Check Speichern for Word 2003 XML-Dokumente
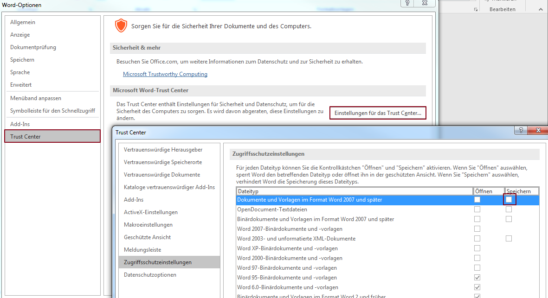 click(509, 239)
